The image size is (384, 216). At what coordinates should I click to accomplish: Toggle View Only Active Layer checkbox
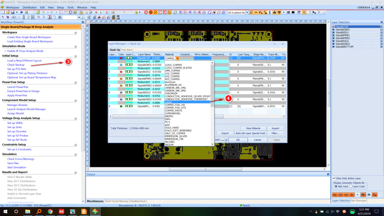pyautogui.click(x=334, y=178)
